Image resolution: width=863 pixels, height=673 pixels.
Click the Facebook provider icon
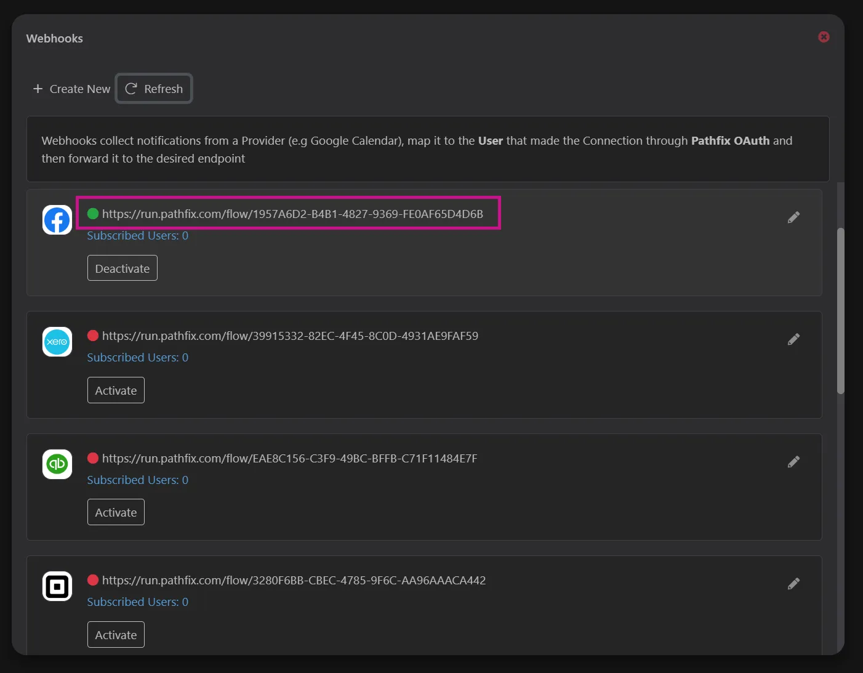coord(57,220)
